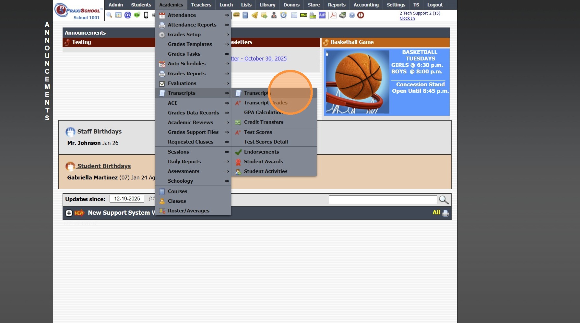Open Classes from the Academics menu
The image size is (580, 323).
pyautogui.click(x=193, y=201)
